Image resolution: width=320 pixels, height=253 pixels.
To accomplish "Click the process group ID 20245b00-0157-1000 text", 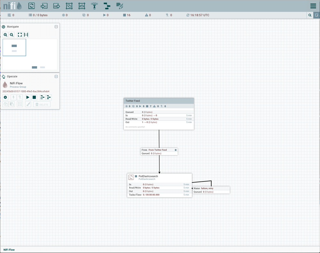I will (26, 91).
